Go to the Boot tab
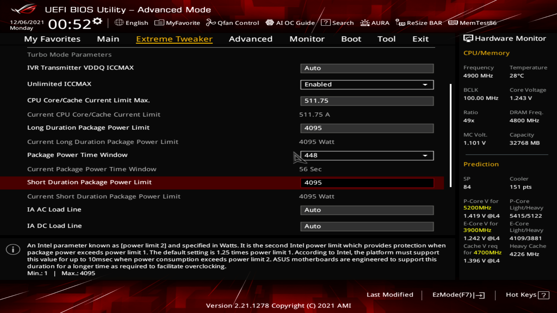557x313 pixels. (x=351, y=39)
